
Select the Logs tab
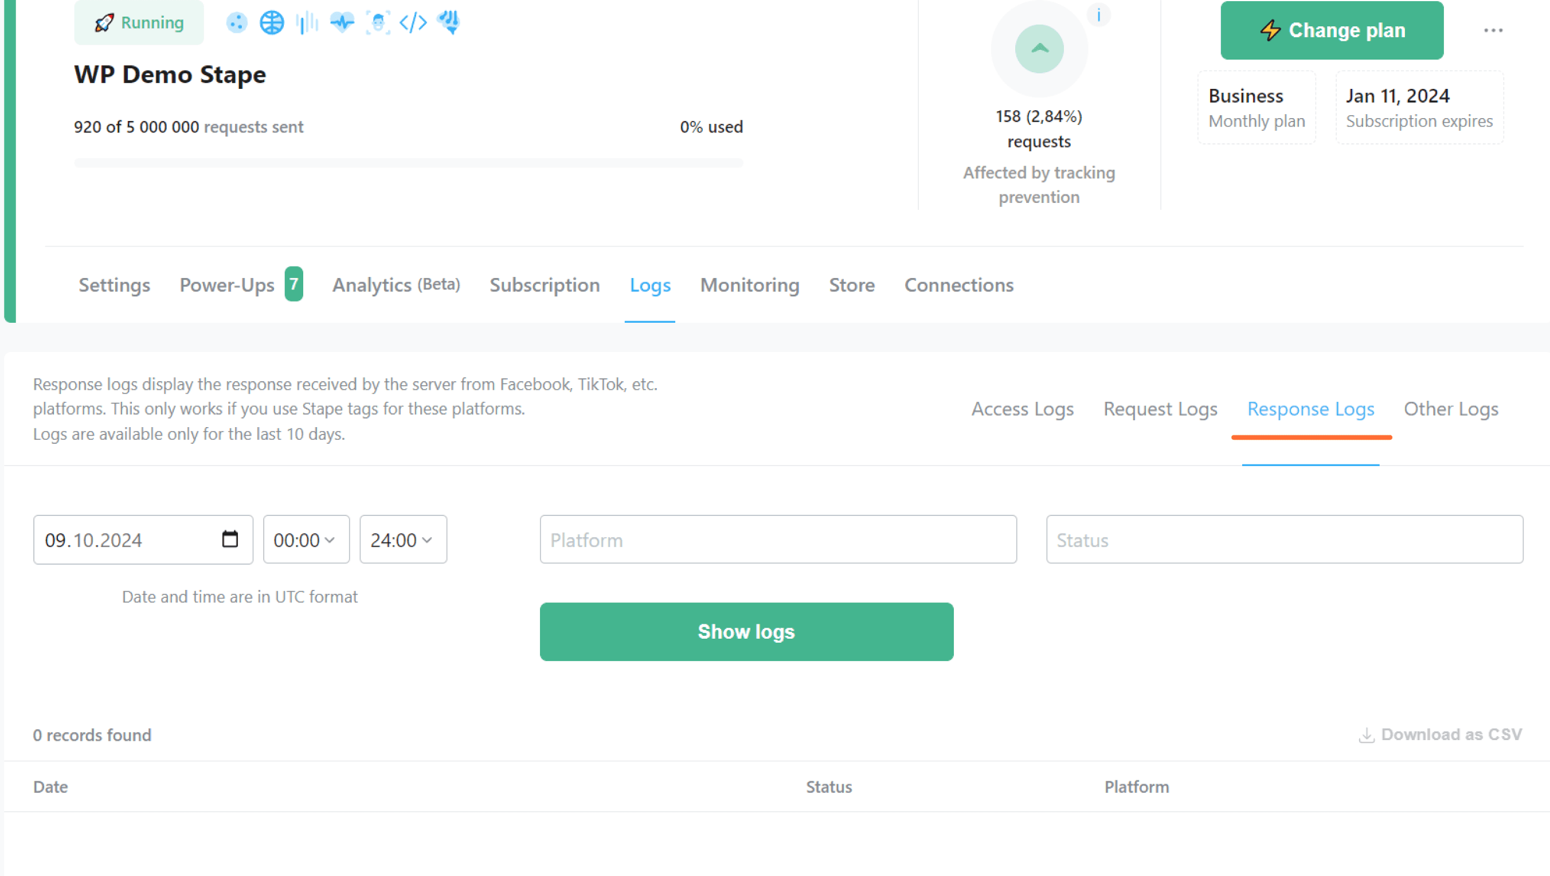651,285
